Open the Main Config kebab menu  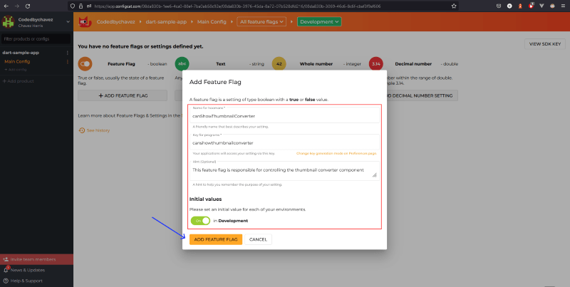tap(67, 62)
